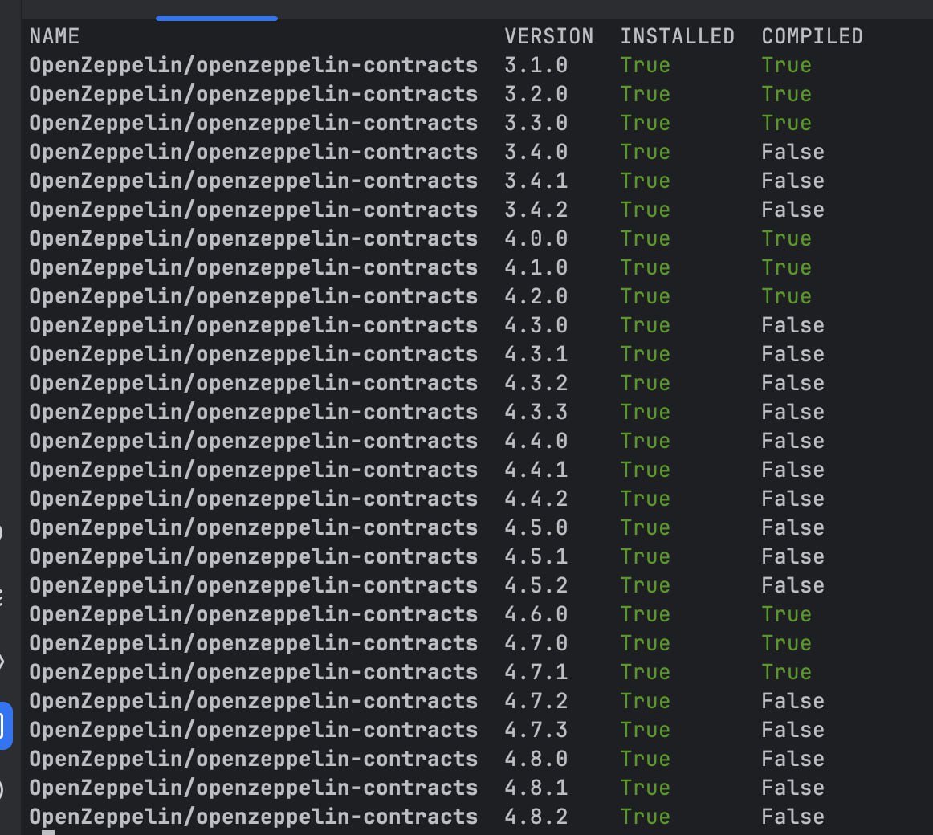Click INSTALLED True for version 4.8.1
Screen dimensions: 933x835
coord(645,788)
